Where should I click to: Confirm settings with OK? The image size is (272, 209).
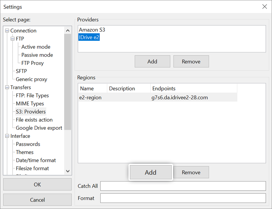(x=37, y=184)
